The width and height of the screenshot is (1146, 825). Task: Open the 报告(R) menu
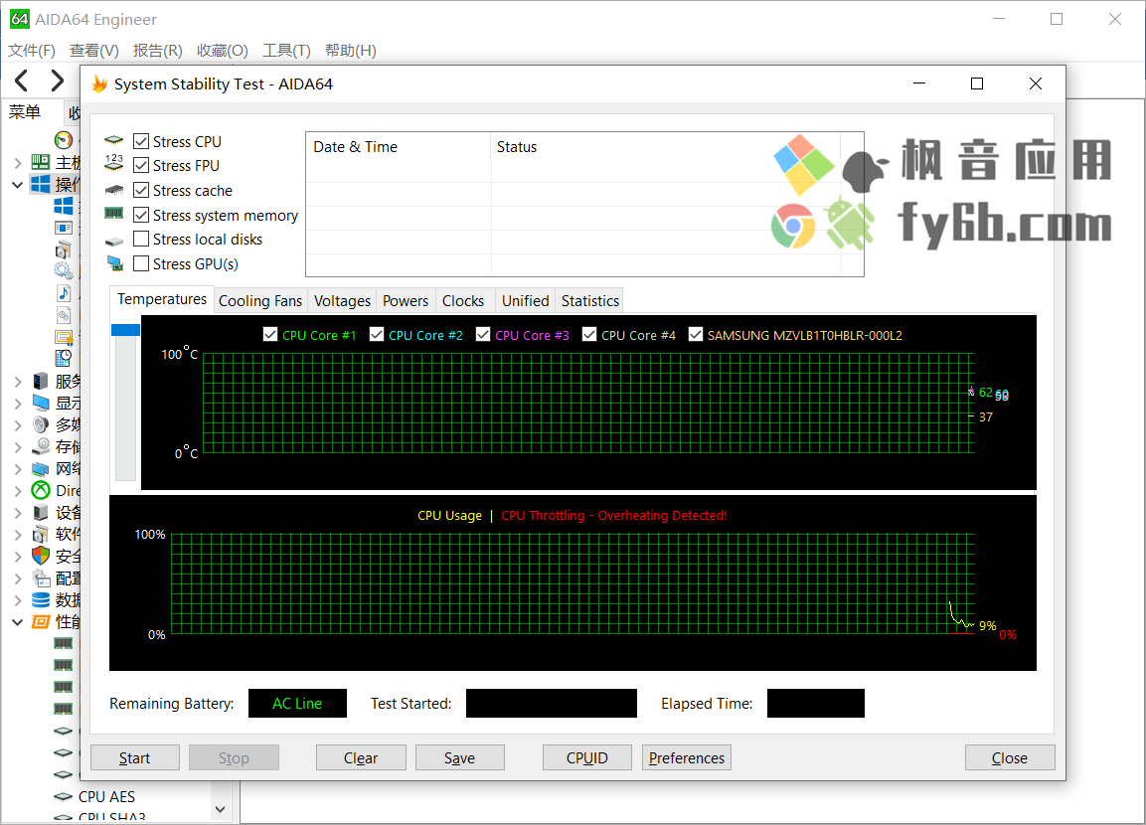tap(158, 51)
